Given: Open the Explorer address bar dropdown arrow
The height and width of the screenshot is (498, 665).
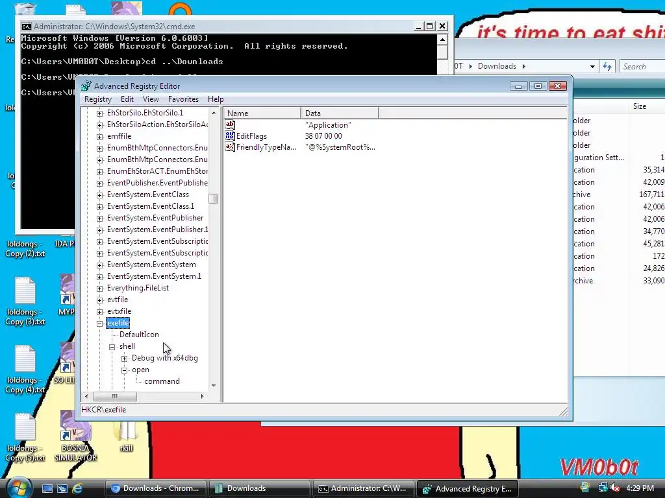Looking at the screenshot, I should click(x=592, y=67).
